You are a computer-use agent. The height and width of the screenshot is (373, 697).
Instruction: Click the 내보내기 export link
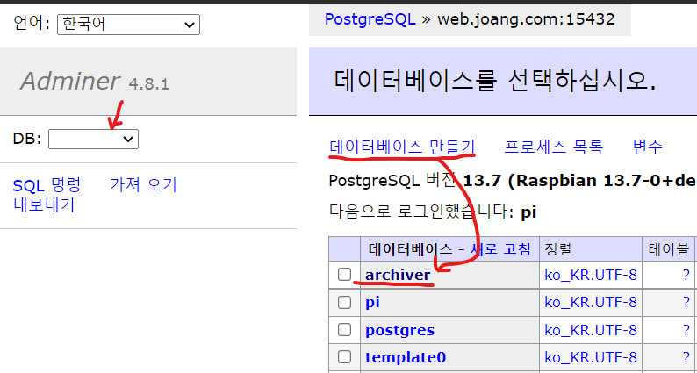[x=44, y=205]
